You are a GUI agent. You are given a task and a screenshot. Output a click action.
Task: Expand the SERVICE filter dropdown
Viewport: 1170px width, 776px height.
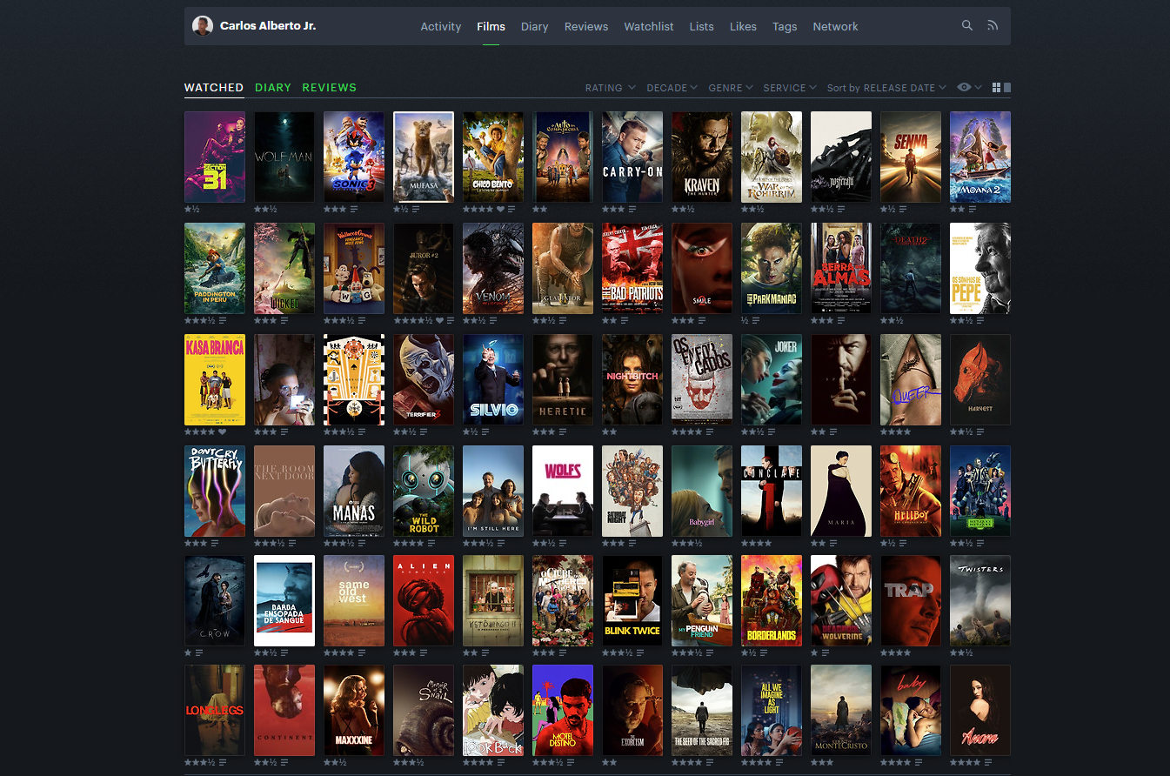coord(790,88)
